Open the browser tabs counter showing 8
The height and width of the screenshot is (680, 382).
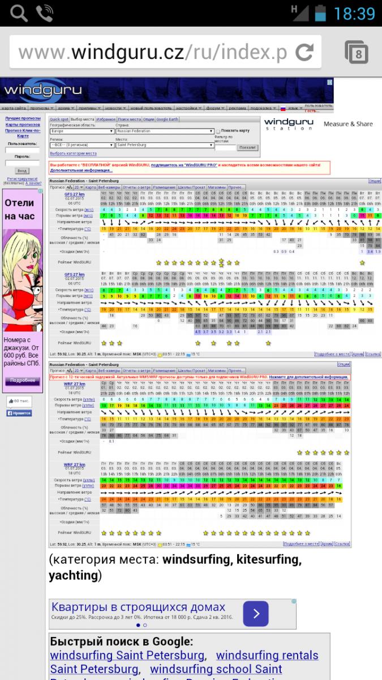point(356,53)
